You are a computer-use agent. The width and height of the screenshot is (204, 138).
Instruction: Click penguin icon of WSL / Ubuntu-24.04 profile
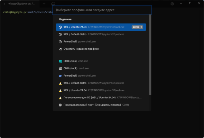(x=60, y=90)
